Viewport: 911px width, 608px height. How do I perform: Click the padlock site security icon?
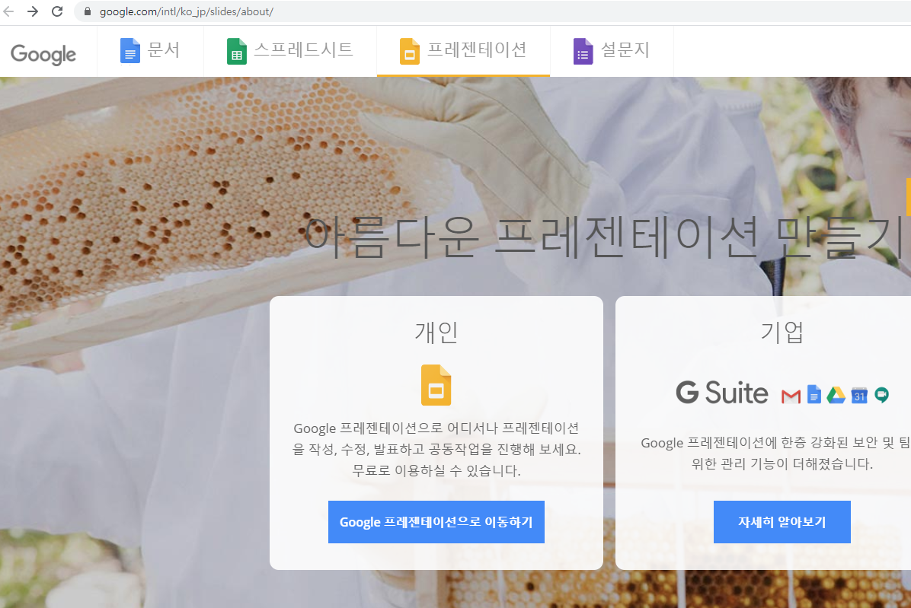(x=88, y=11)
